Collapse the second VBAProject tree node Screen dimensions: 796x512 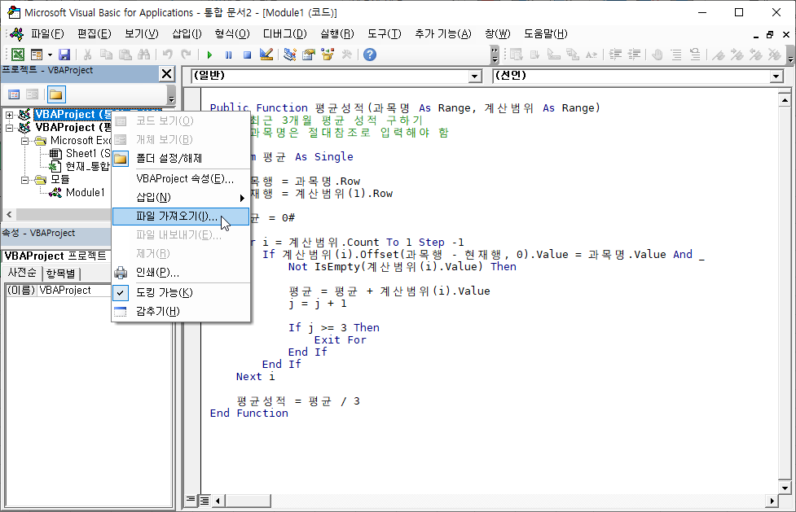point(9,128)
